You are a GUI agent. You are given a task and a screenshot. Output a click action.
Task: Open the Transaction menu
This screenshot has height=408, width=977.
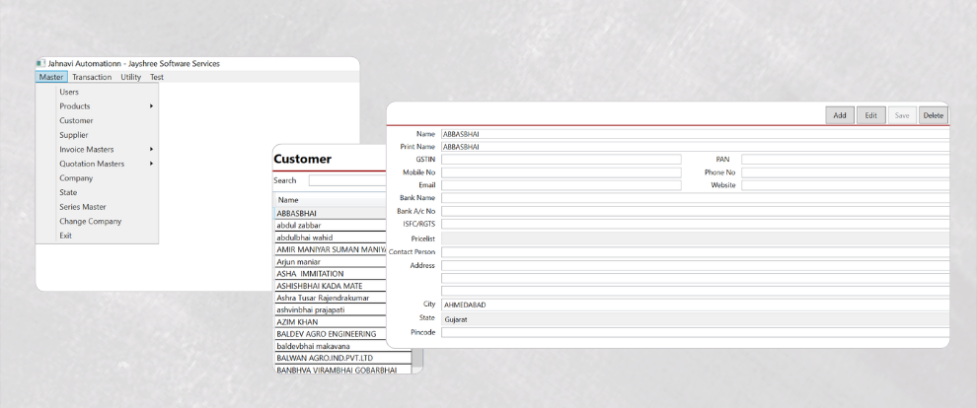92,77
